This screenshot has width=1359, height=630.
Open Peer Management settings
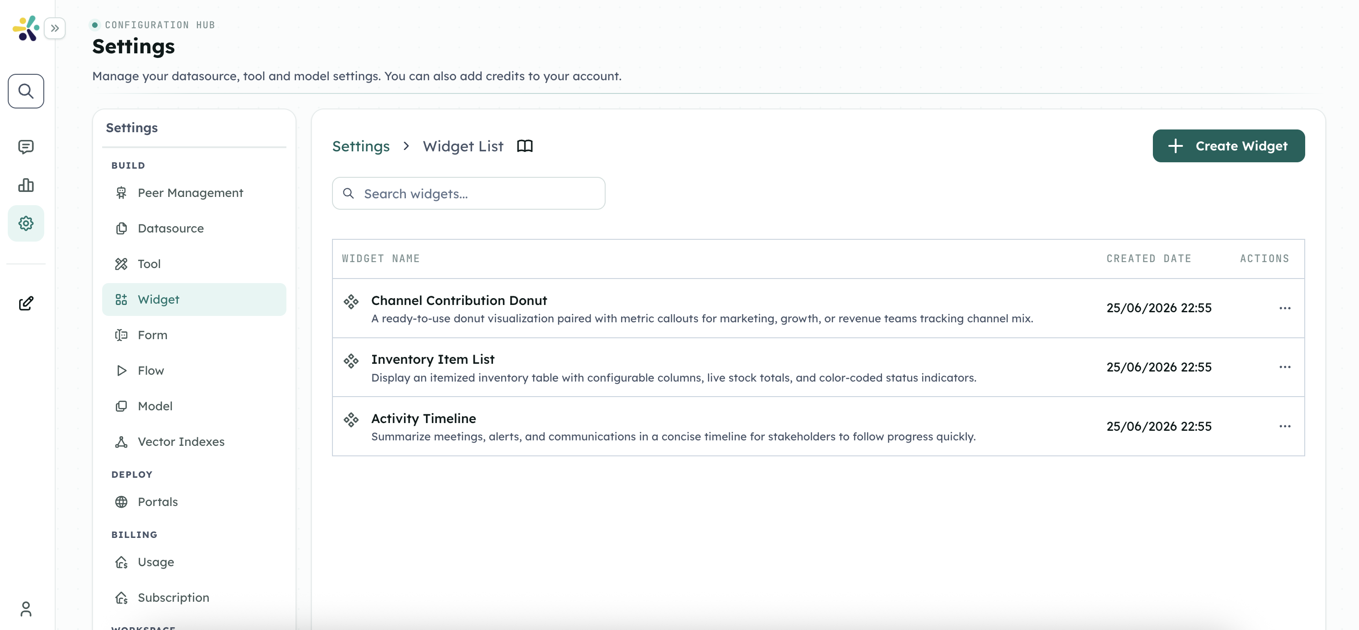tap(194, 193)
